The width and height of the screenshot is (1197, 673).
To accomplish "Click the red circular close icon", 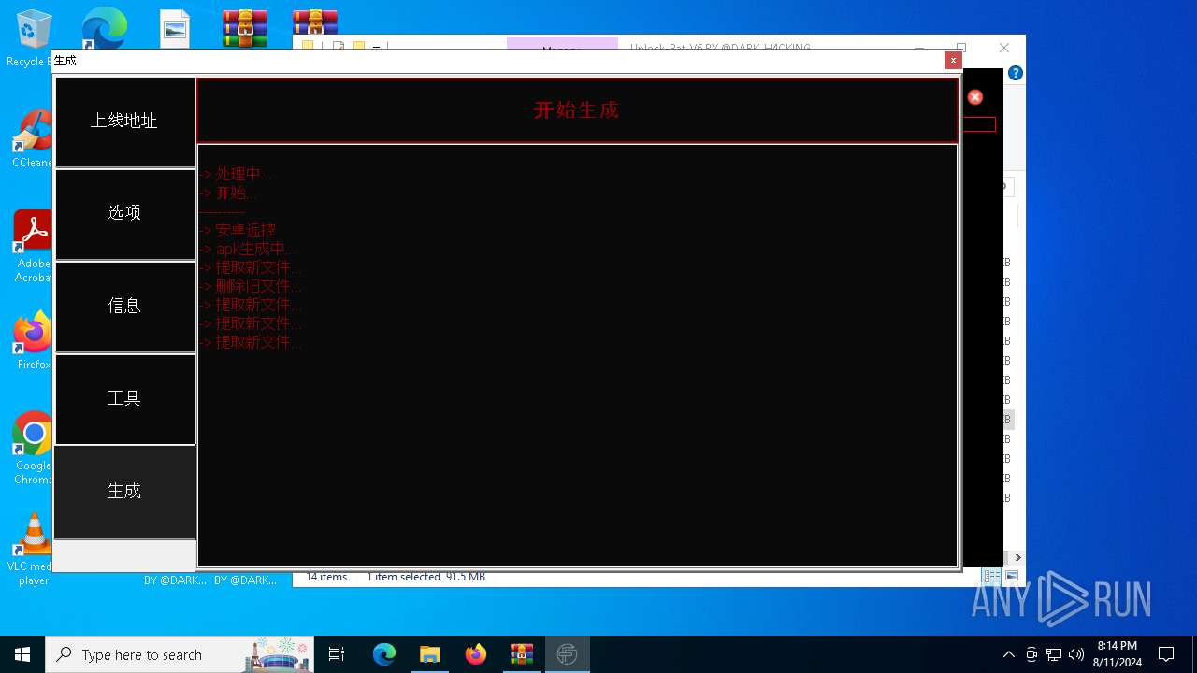I will 975,97.
